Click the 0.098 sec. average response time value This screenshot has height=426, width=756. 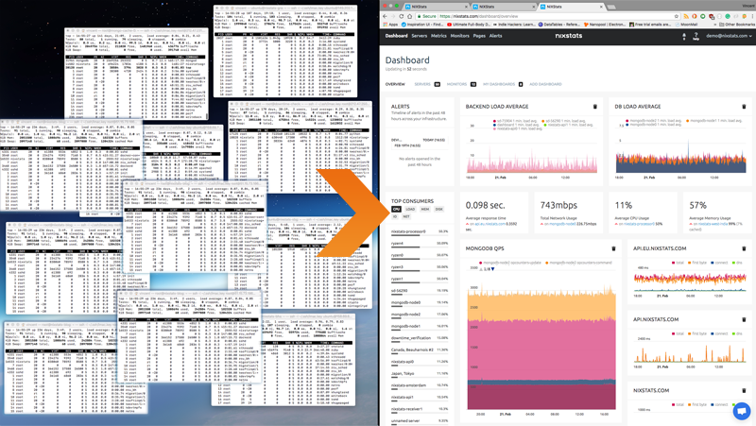[485, 205]
